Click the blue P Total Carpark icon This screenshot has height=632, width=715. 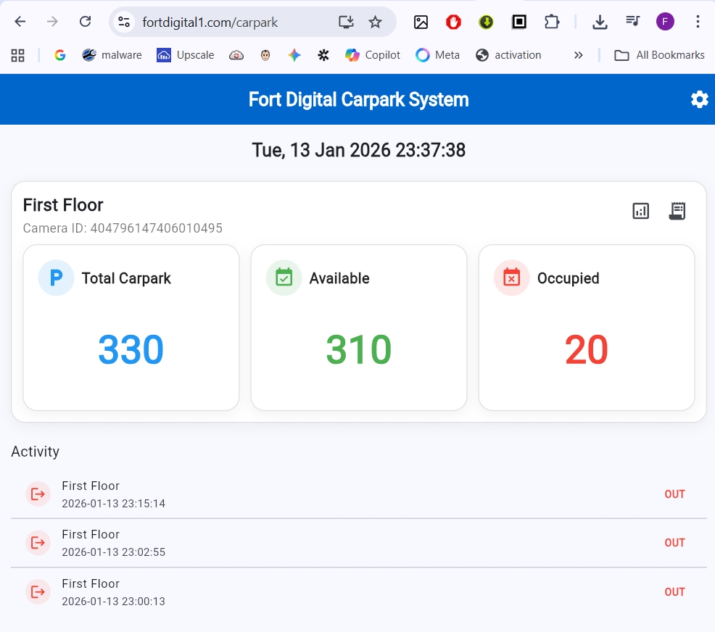(x=56, y=278)
